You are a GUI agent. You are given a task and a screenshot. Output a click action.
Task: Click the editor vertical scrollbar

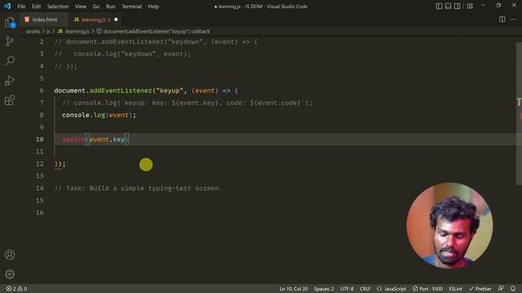[x=519, y=114]
